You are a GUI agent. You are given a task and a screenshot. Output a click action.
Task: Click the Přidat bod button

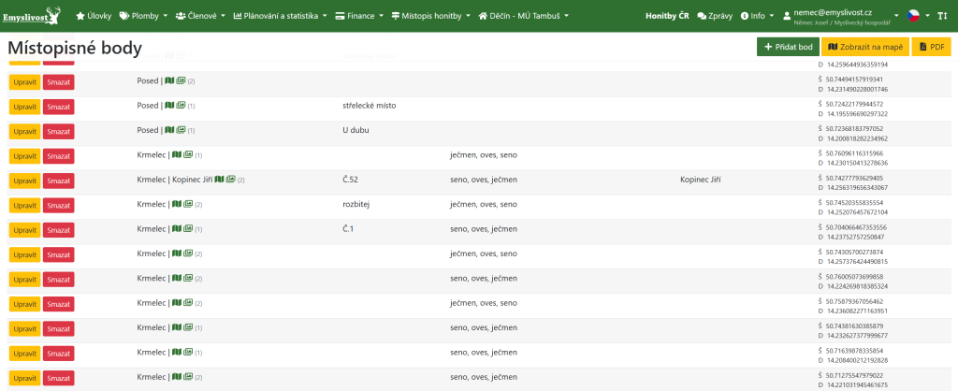click(788, 47)
